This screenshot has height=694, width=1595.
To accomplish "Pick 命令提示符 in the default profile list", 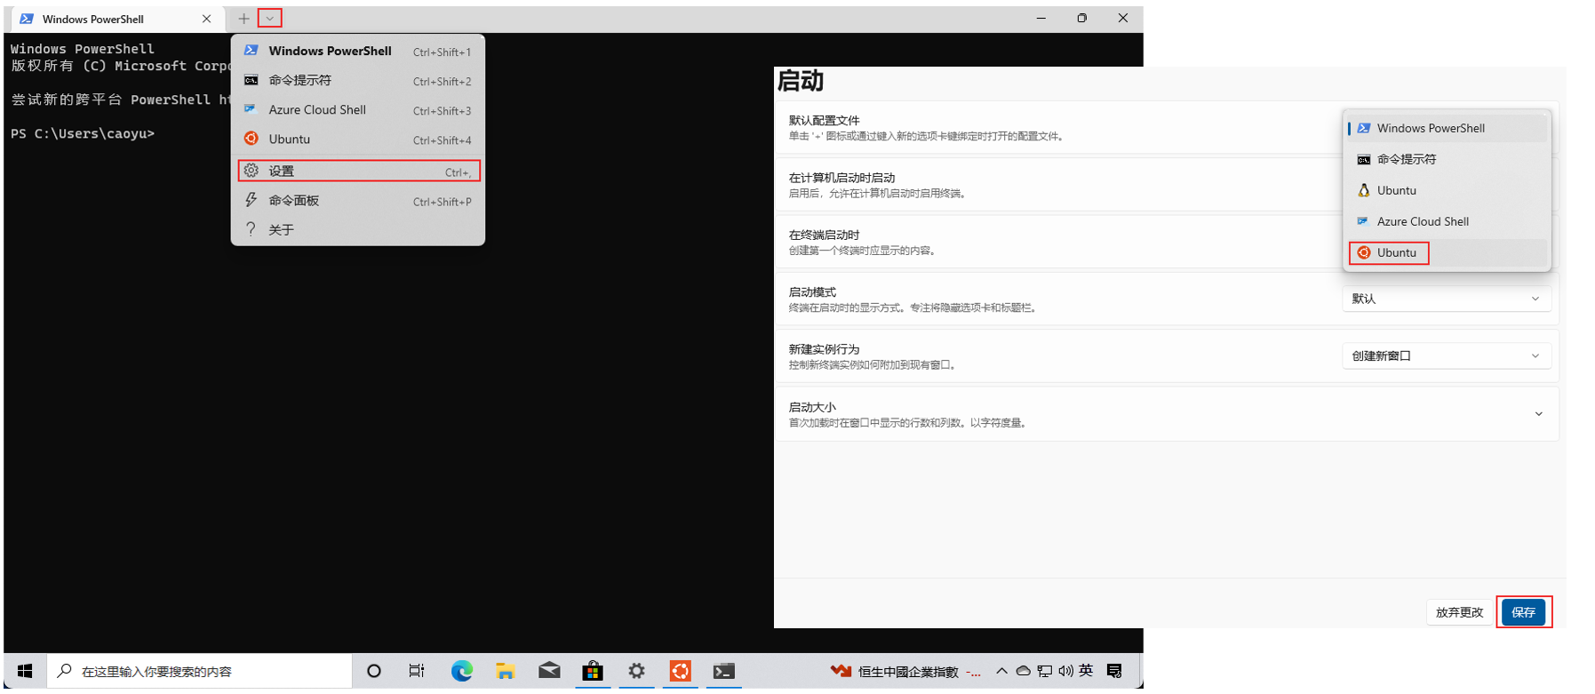I will 1447,159.
